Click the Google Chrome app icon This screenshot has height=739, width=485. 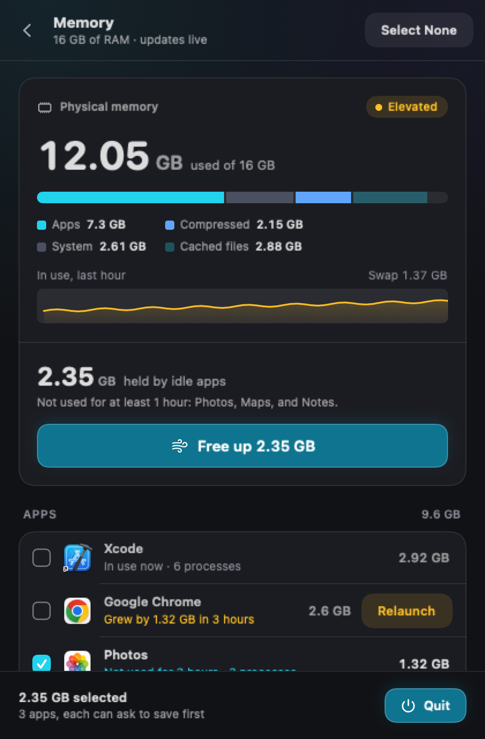click(x=77, y=611)
